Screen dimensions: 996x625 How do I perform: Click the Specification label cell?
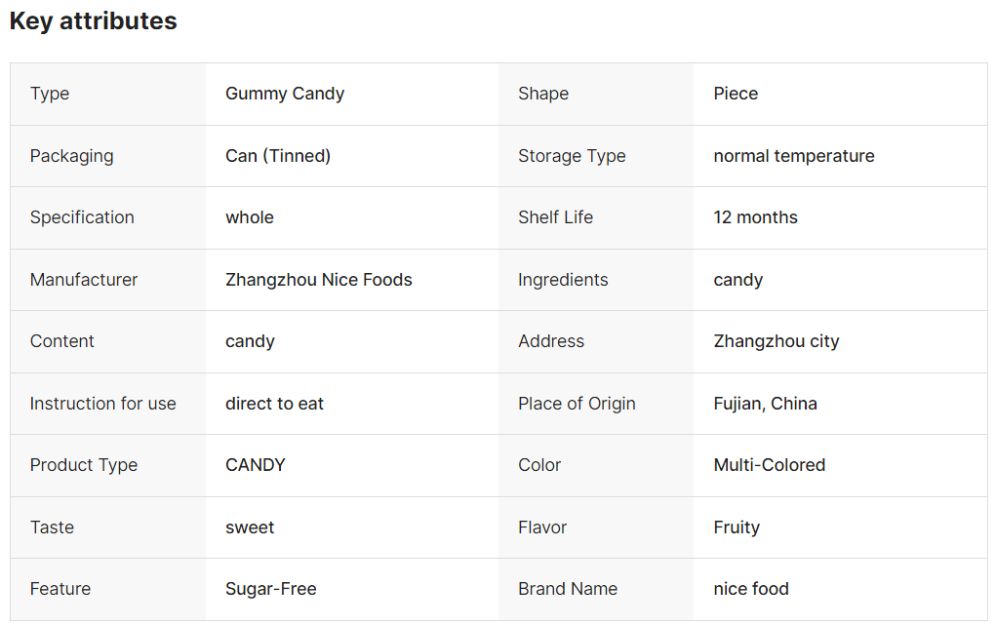point(108,217)
